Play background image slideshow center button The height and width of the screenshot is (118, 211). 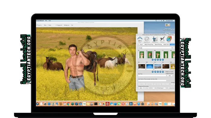pyautogui.click(x=158, y=72)
